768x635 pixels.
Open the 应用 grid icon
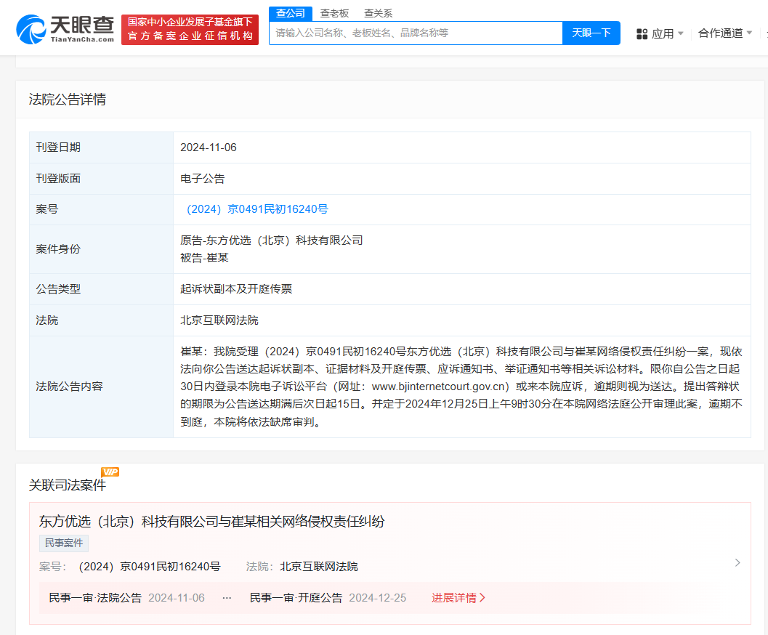(642, 33)
